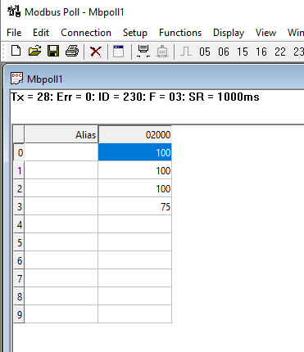The image size is (304, 352).
Task: Click the pulse single-poll toolbar icon
Action: [x=186, y=51]
